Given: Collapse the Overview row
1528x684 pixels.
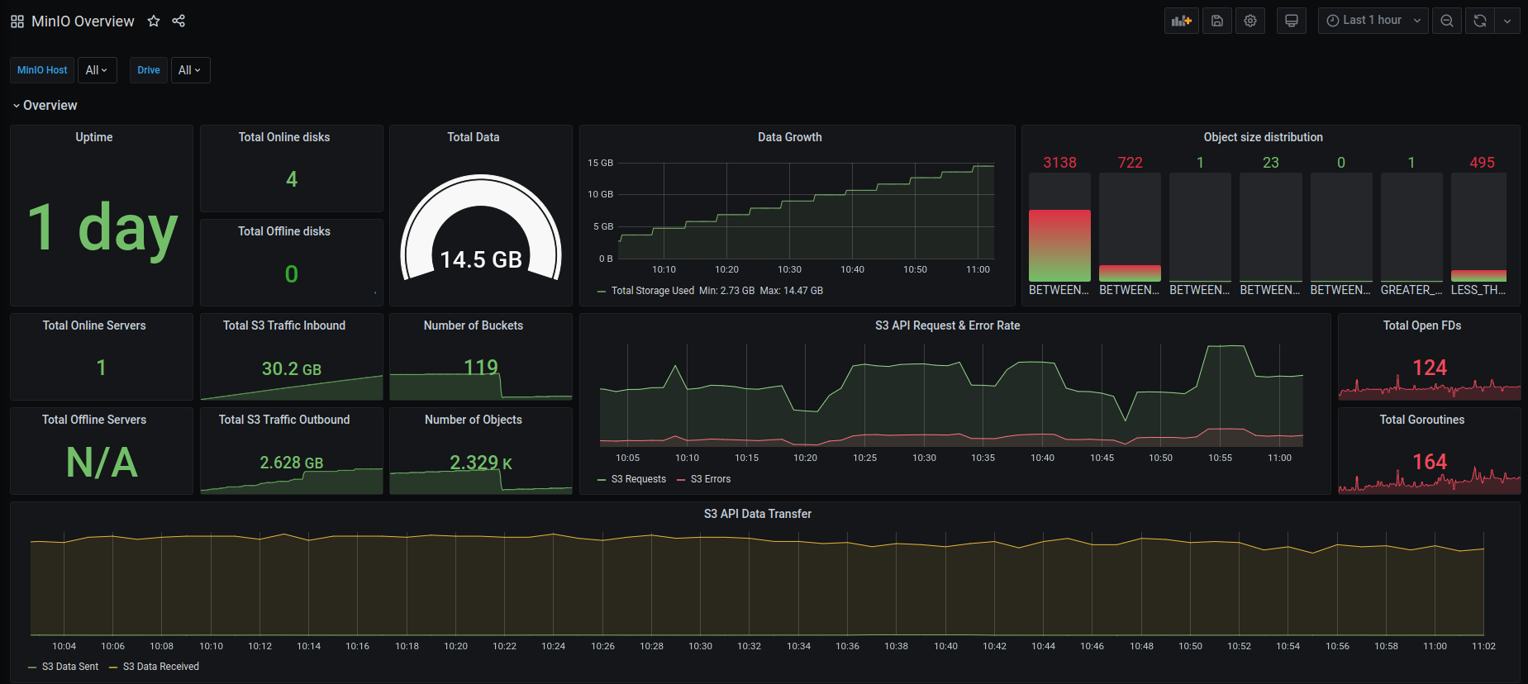Looking at the screenshot, I should point(45,106).
